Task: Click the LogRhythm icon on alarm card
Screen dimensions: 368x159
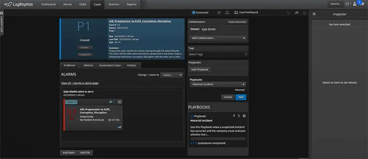Action: coord(119,127)
